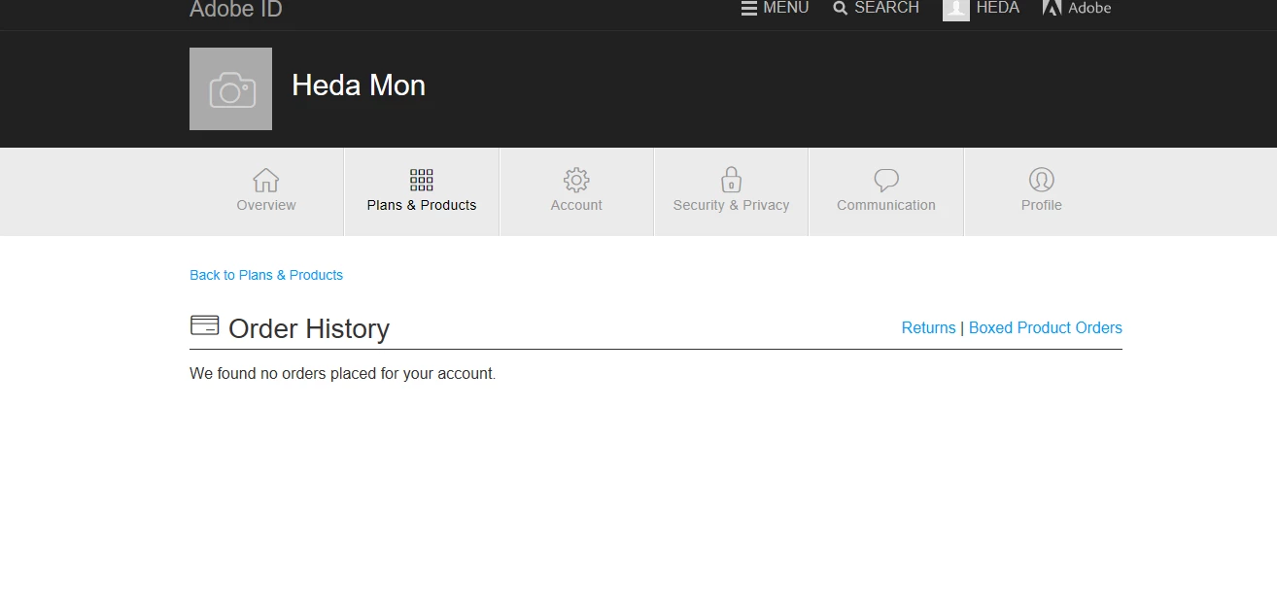Open the Communication speech bubble icon
The height and width of the screenshot is (612, 1277).
point(886,180)
